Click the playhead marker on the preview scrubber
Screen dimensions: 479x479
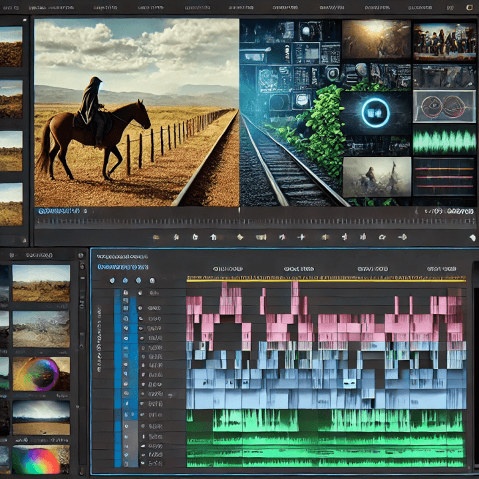coord(239,210)
